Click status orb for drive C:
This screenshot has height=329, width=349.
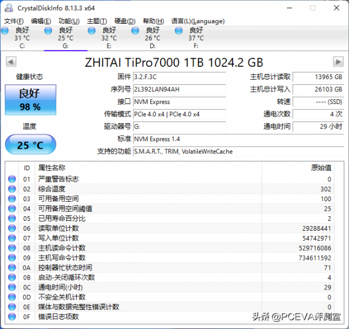pyautogui.click(x=5, y=30)
